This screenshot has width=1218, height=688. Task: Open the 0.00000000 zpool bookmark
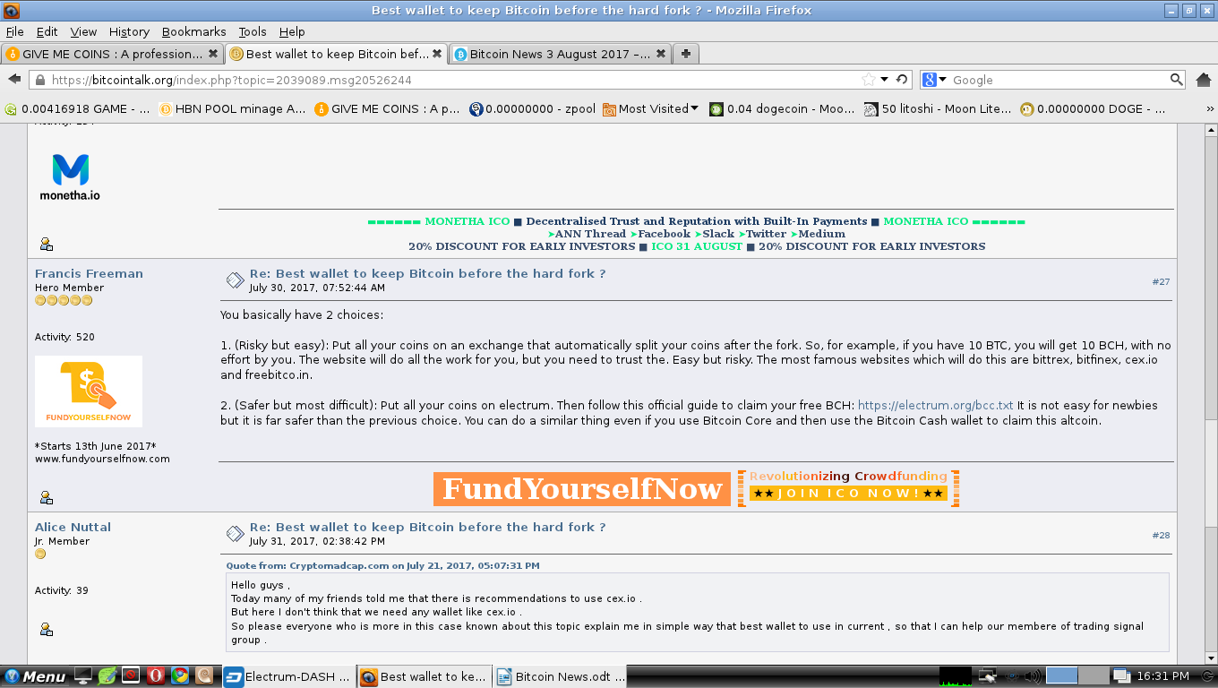(532, 108)
